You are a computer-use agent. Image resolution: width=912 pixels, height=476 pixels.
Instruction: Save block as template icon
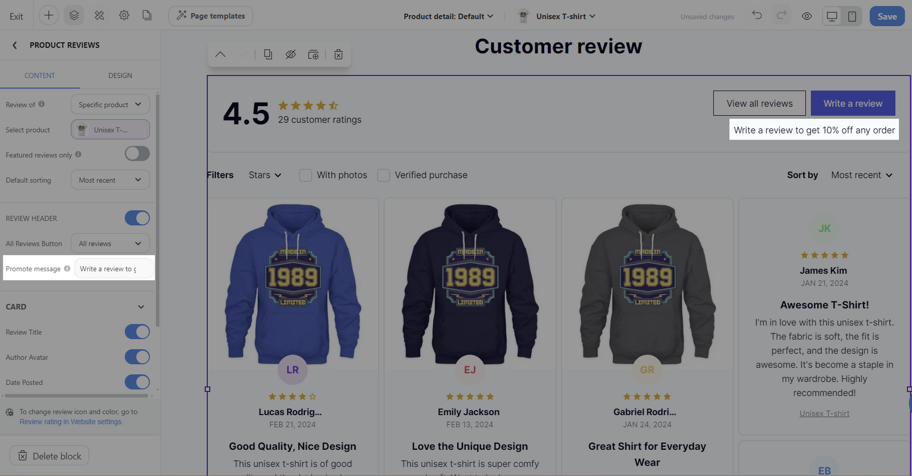pos(313,54)
